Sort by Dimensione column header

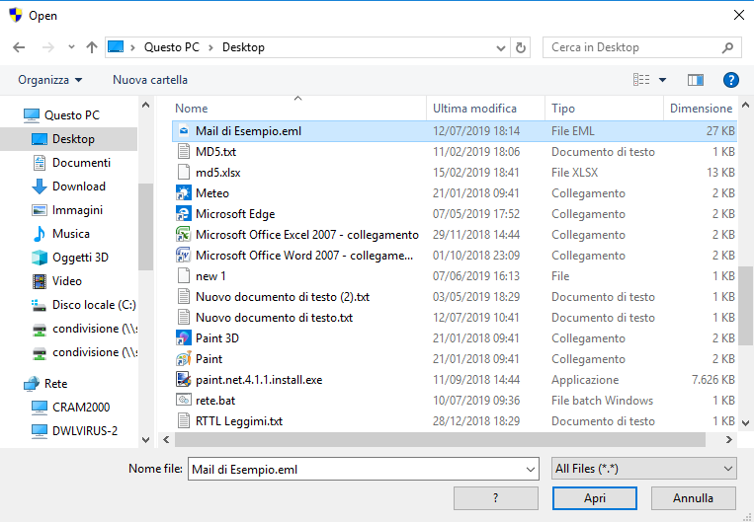pyautogui.click(x=701, y=109)
